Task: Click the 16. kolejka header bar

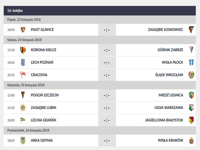Action: point(100,11)
